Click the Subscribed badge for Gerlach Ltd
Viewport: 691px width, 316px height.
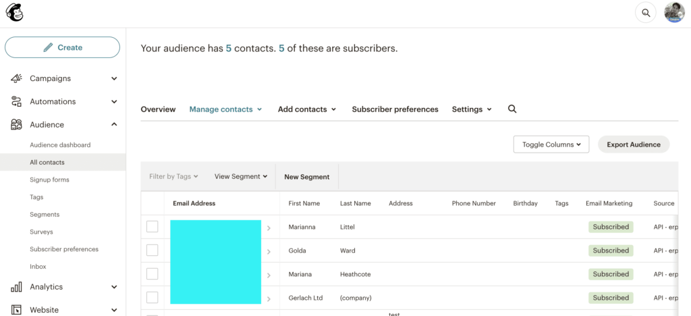coord(611,298)
